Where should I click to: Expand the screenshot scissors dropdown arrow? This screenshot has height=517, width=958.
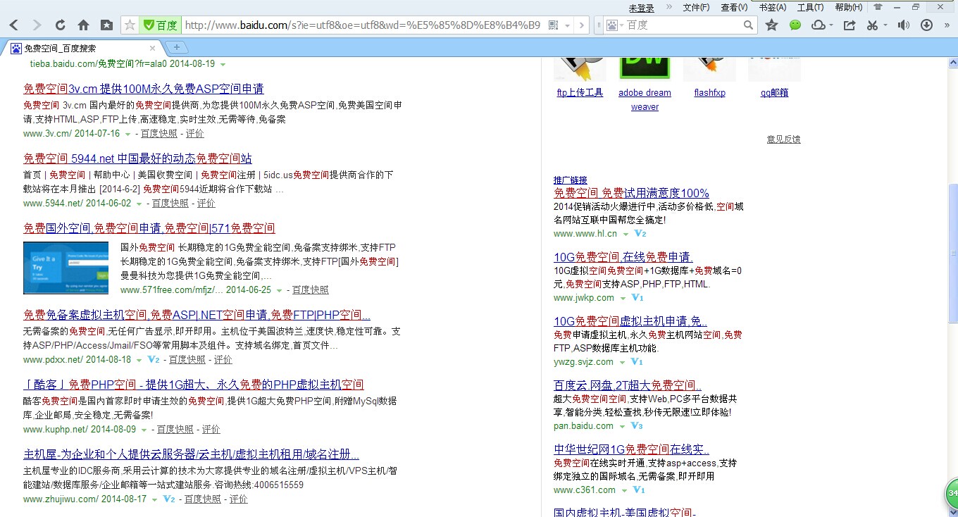coord(884,25)
